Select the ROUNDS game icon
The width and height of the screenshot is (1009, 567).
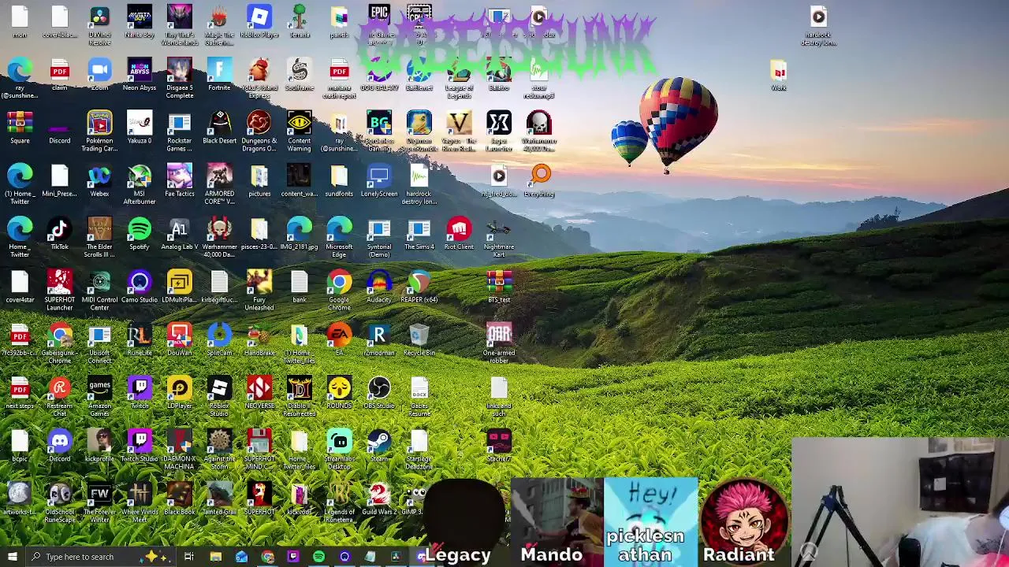point(339,391)
